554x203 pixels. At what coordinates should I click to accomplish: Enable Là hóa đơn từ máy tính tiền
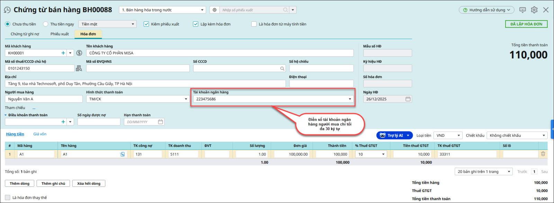[x=254, y=24]
